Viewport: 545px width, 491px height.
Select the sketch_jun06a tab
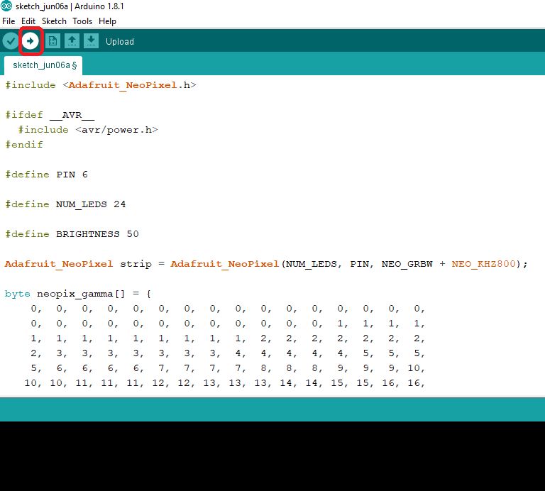point(43,65)
